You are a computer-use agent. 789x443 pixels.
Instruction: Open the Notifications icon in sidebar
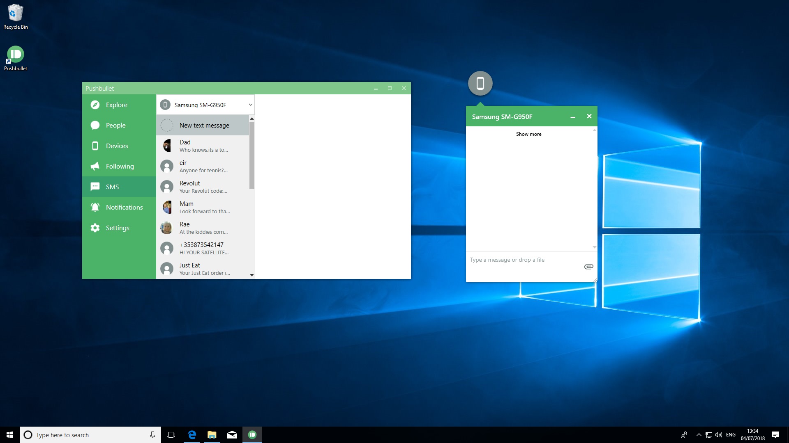tap(95, 207)
